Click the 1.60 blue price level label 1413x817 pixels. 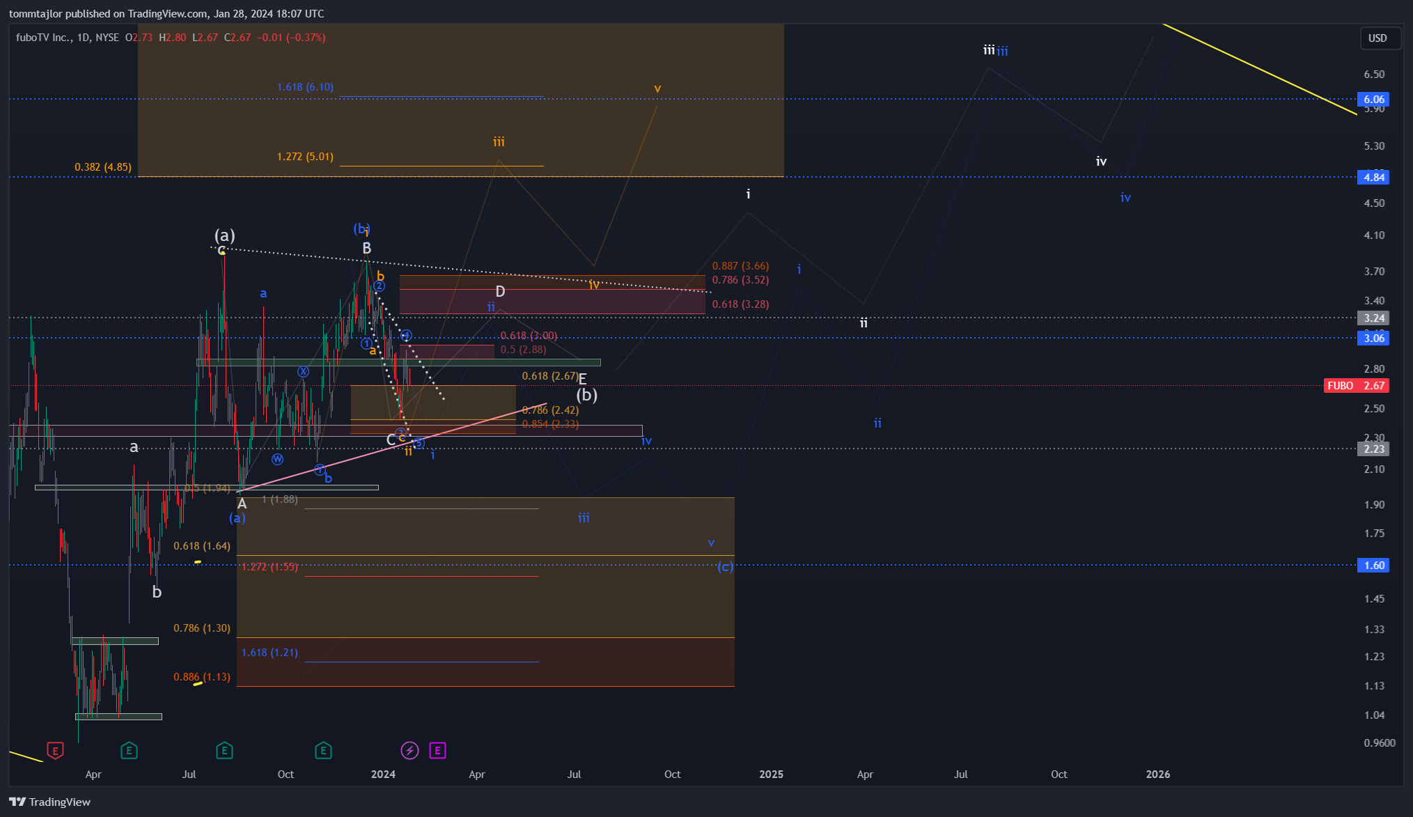click(x=1373, y=565)
